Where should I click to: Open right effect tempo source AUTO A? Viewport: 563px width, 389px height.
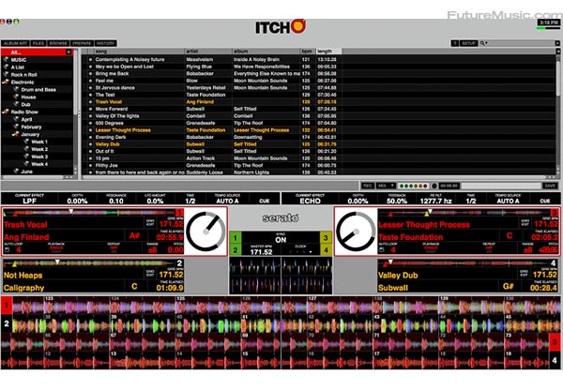[x=508, y=199]
